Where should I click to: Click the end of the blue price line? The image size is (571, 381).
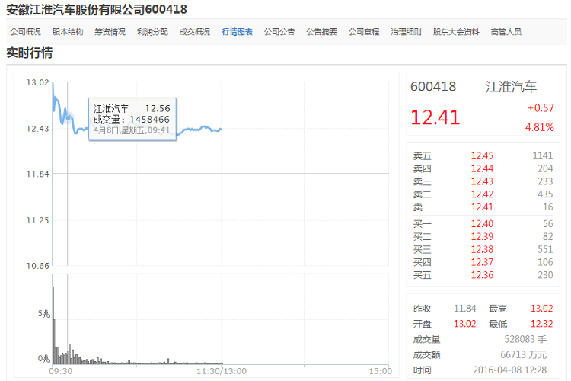221,130
